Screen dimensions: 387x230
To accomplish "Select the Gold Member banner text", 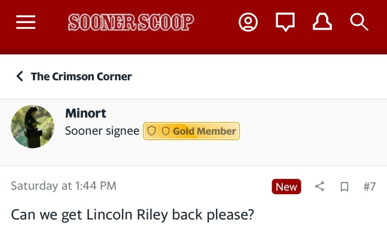I will click(x=204, y=131).
